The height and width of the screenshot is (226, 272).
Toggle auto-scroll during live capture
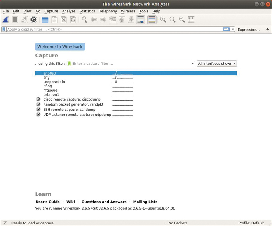pyautogui.click(x=141, y=19)
